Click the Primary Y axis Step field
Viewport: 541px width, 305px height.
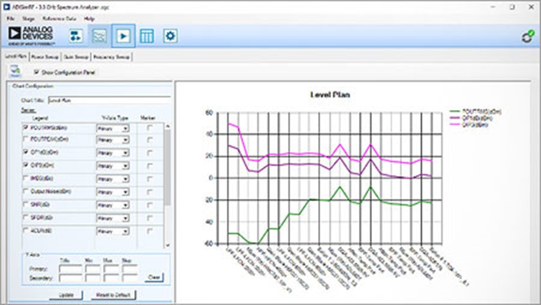(x=130, y=269)
